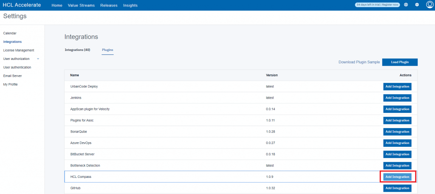This screenshot has height=194, width=435.
Task: Add Integration for Bottleneck Detection
Action: pos(397,166)
